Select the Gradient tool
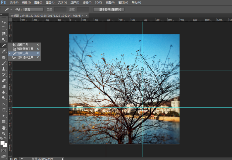The height and width of the screenshot is (160, 232). pyautogui.click(x=4, y=86)
